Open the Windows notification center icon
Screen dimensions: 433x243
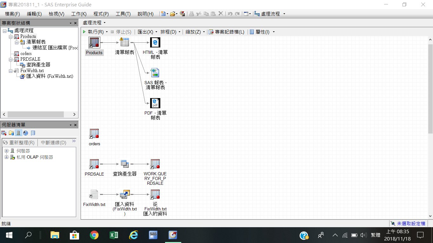[421, 235]
